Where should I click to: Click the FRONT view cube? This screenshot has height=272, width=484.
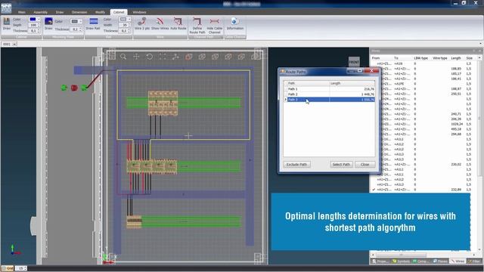click(x=354, y=62)
